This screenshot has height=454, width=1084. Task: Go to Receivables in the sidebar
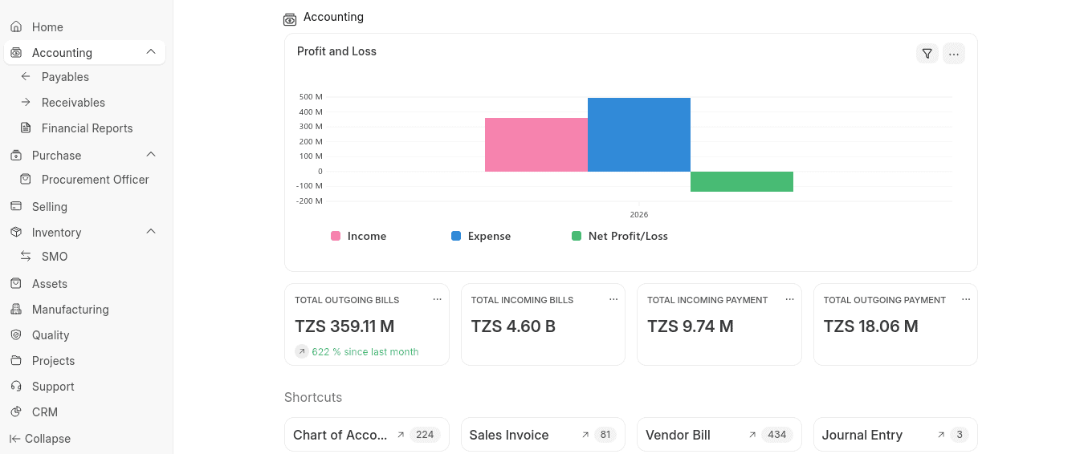pyautogui.click(x=73, y=103)
